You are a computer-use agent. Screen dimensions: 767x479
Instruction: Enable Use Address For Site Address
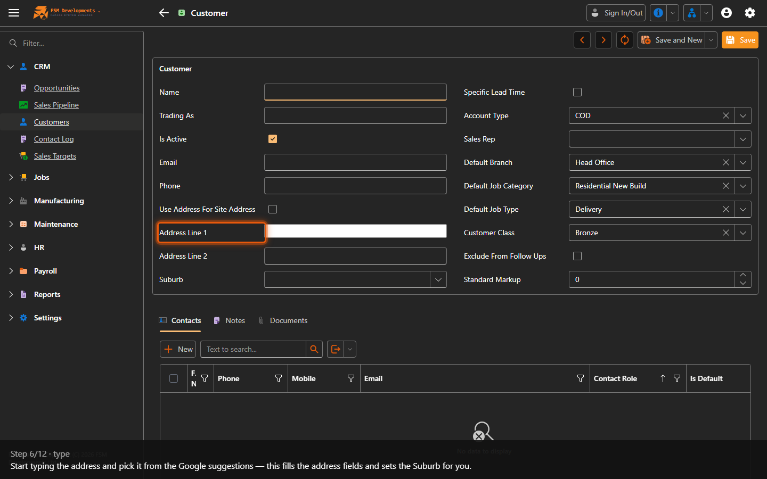273,209
